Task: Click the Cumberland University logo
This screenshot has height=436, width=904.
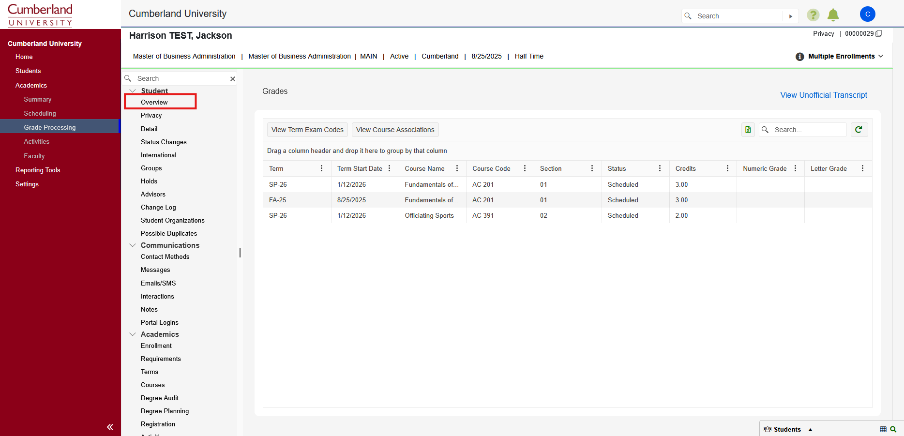Action: coord(40,15)
